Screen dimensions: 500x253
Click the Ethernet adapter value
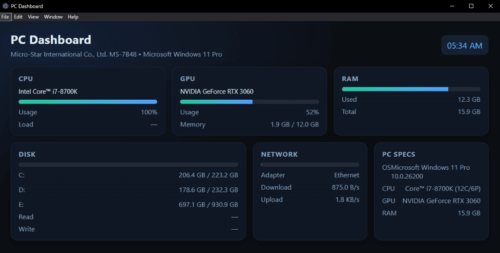click(x=346, y=175)
